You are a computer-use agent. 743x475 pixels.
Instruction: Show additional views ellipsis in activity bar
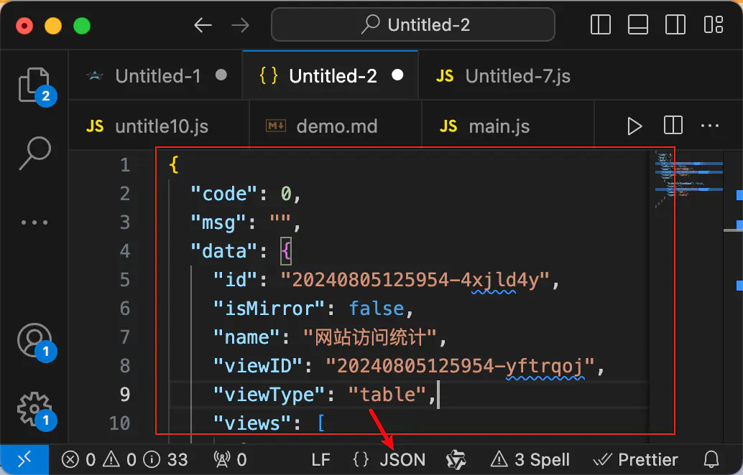pyautogui.click(x=34, y=222)
